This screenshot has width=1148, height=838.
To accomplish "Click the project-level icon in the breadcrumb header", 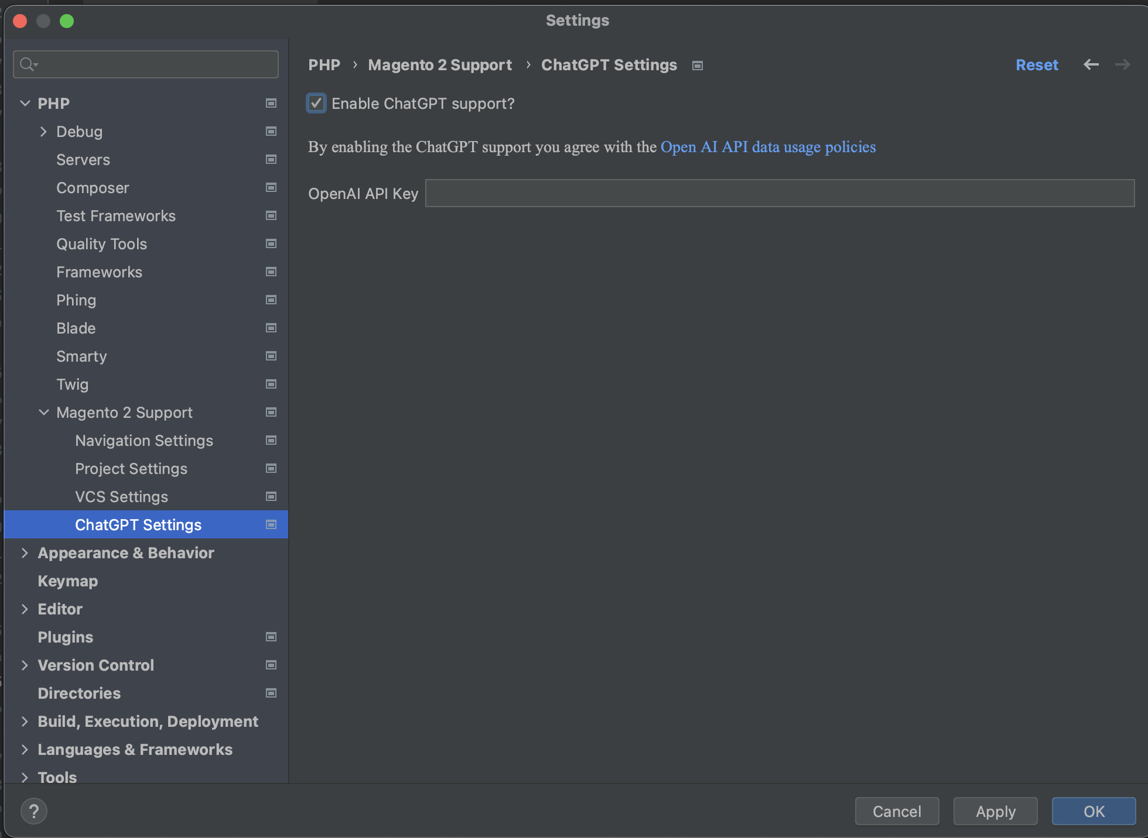I will (698, 66).
